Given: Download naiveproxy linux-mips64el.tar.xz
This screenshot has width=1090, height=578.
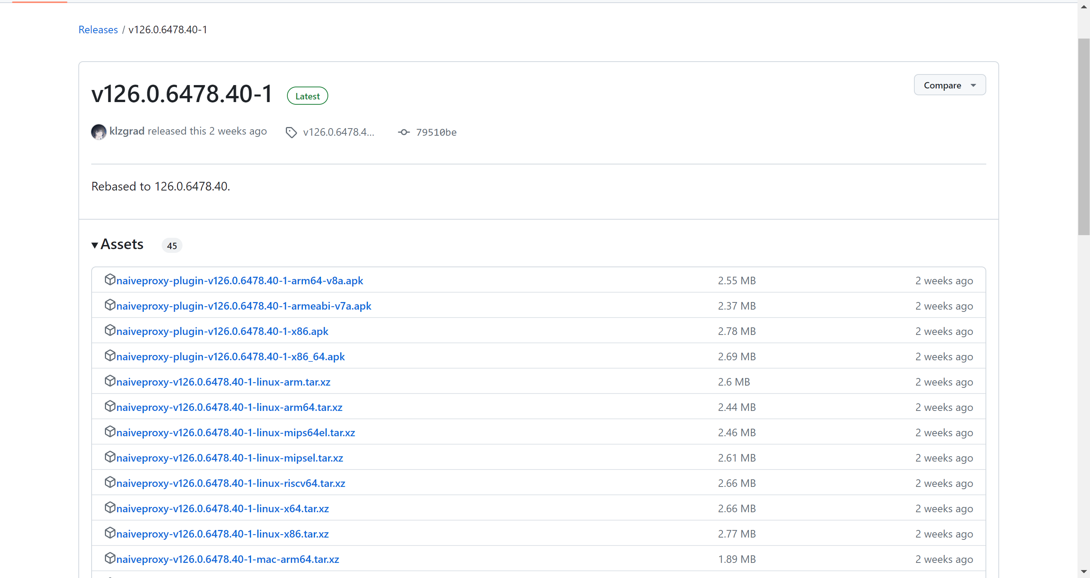Looking at the screenshot, I should pos(236,432).
